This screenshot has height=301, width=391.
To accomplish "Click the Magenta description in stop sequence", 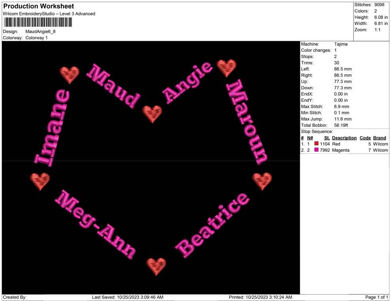I will click(x=340, y=150).
